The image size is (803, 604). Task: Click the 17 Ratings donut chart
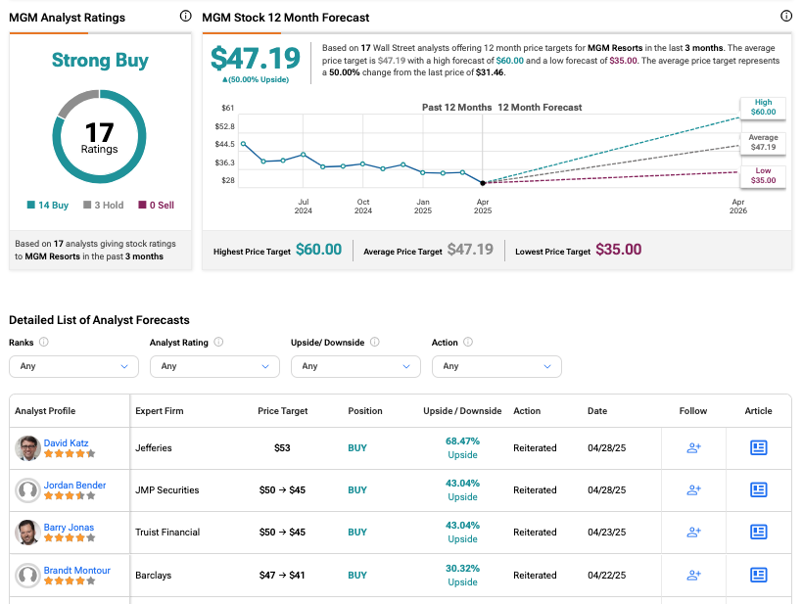99,137
